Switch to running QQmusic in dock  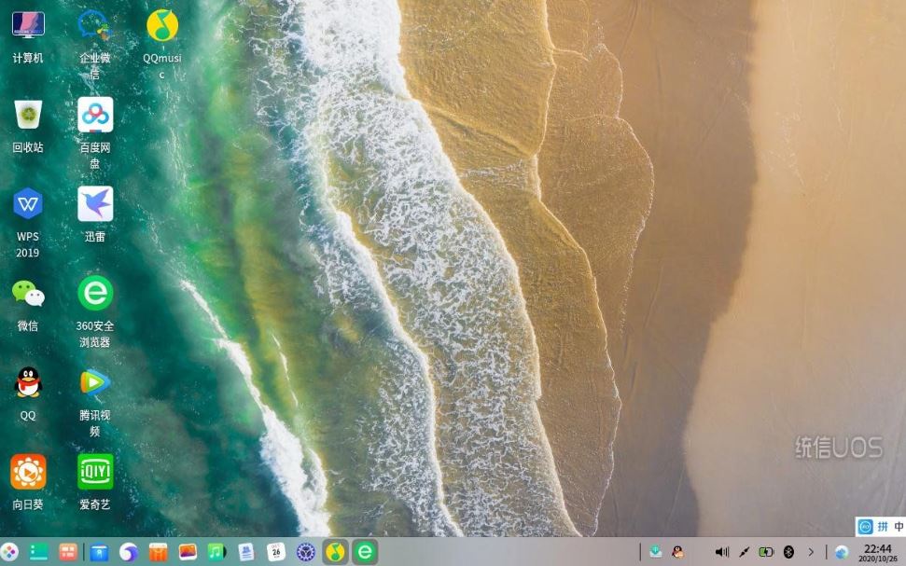point(335,552)
